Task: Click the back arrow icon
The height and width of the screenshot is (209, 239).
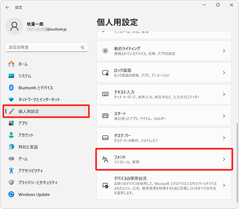Action: coord(7,7)
